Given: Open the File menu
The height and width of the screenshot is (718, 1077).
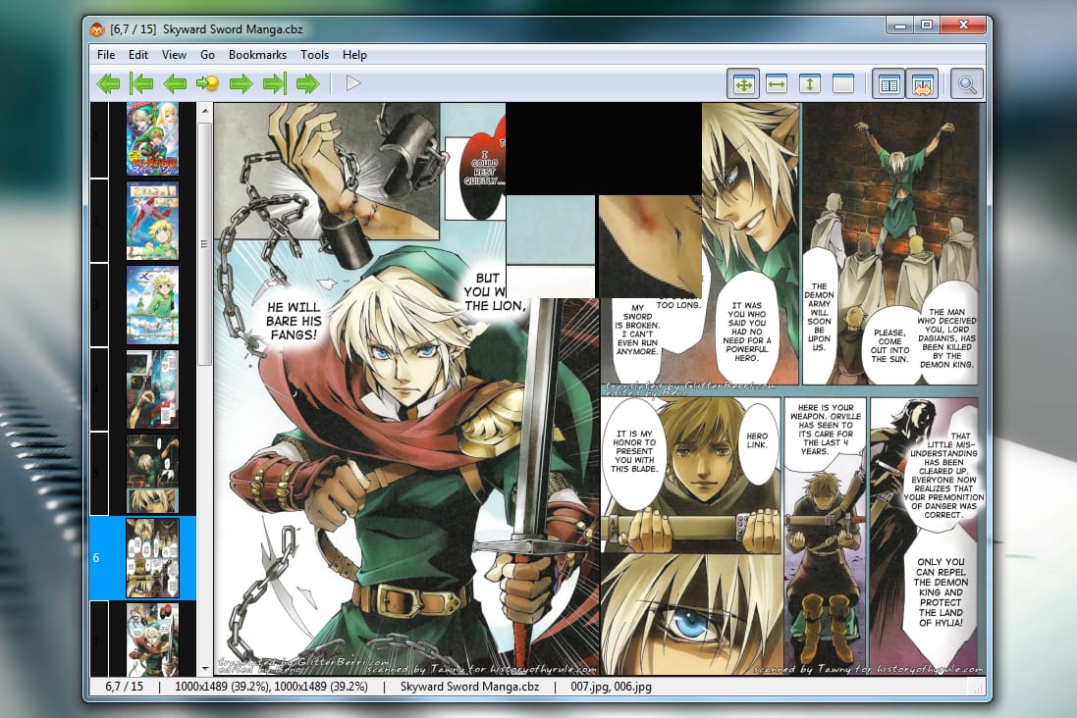Looking at the screenshot, I should 106,55.
